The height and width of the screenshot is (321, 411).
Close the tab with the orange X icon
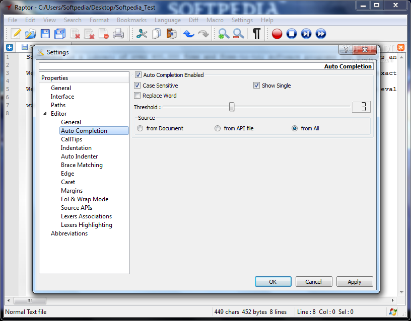[x=401, y=47]
